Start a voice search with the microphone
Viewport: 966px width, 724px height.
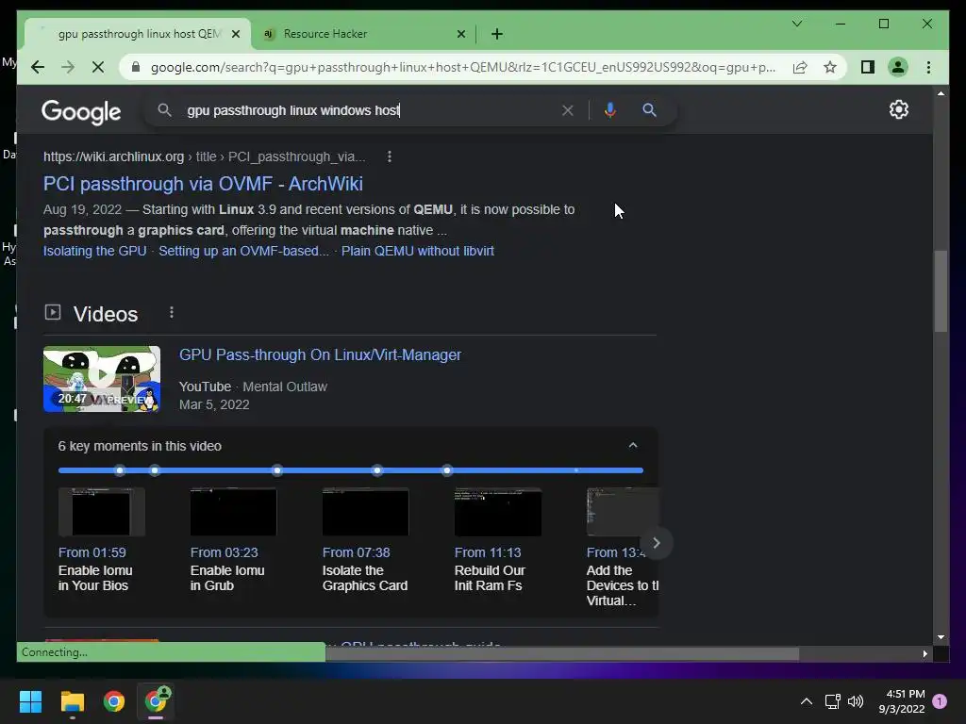[610, 110]
